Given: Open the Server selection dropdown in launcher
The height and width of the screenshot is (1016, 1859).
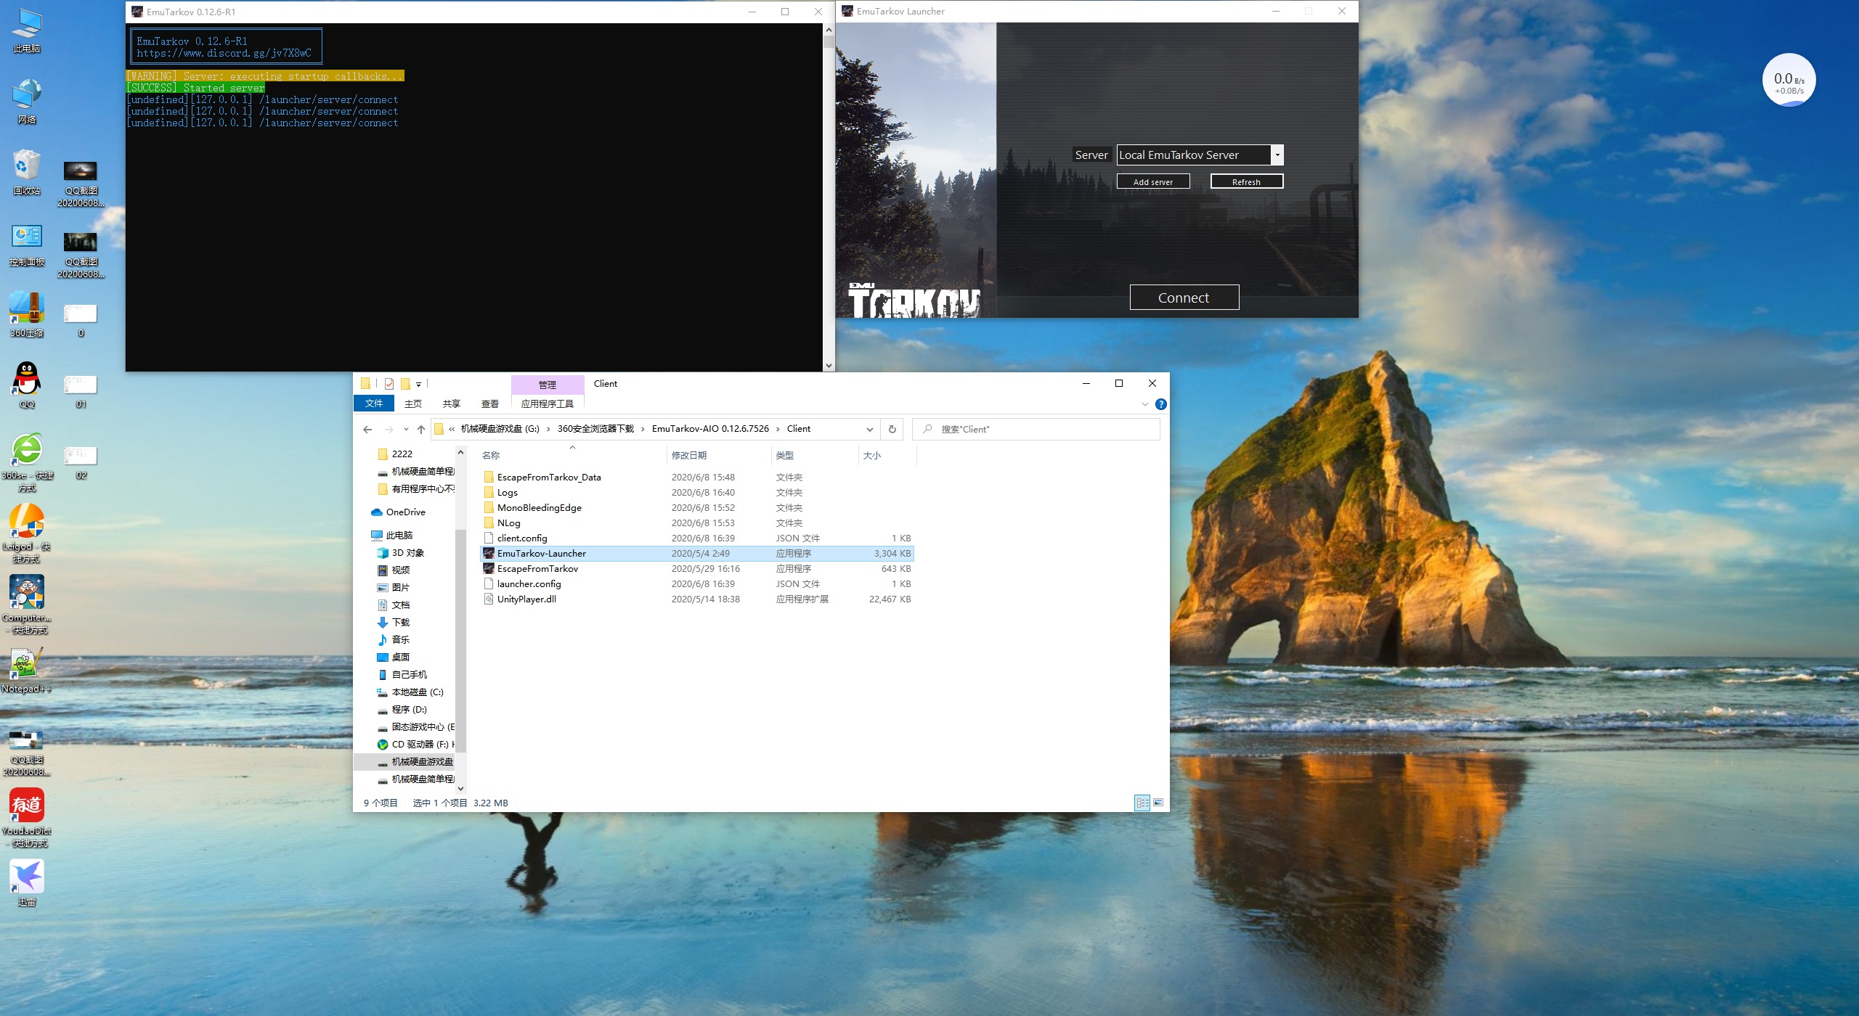Looking at the screenshot, I should tap(1277, 155).
